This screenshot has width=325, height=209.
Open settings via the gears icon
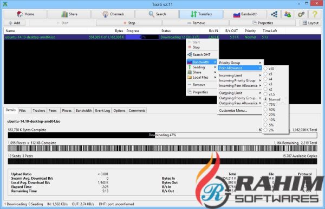coord(301,14)
